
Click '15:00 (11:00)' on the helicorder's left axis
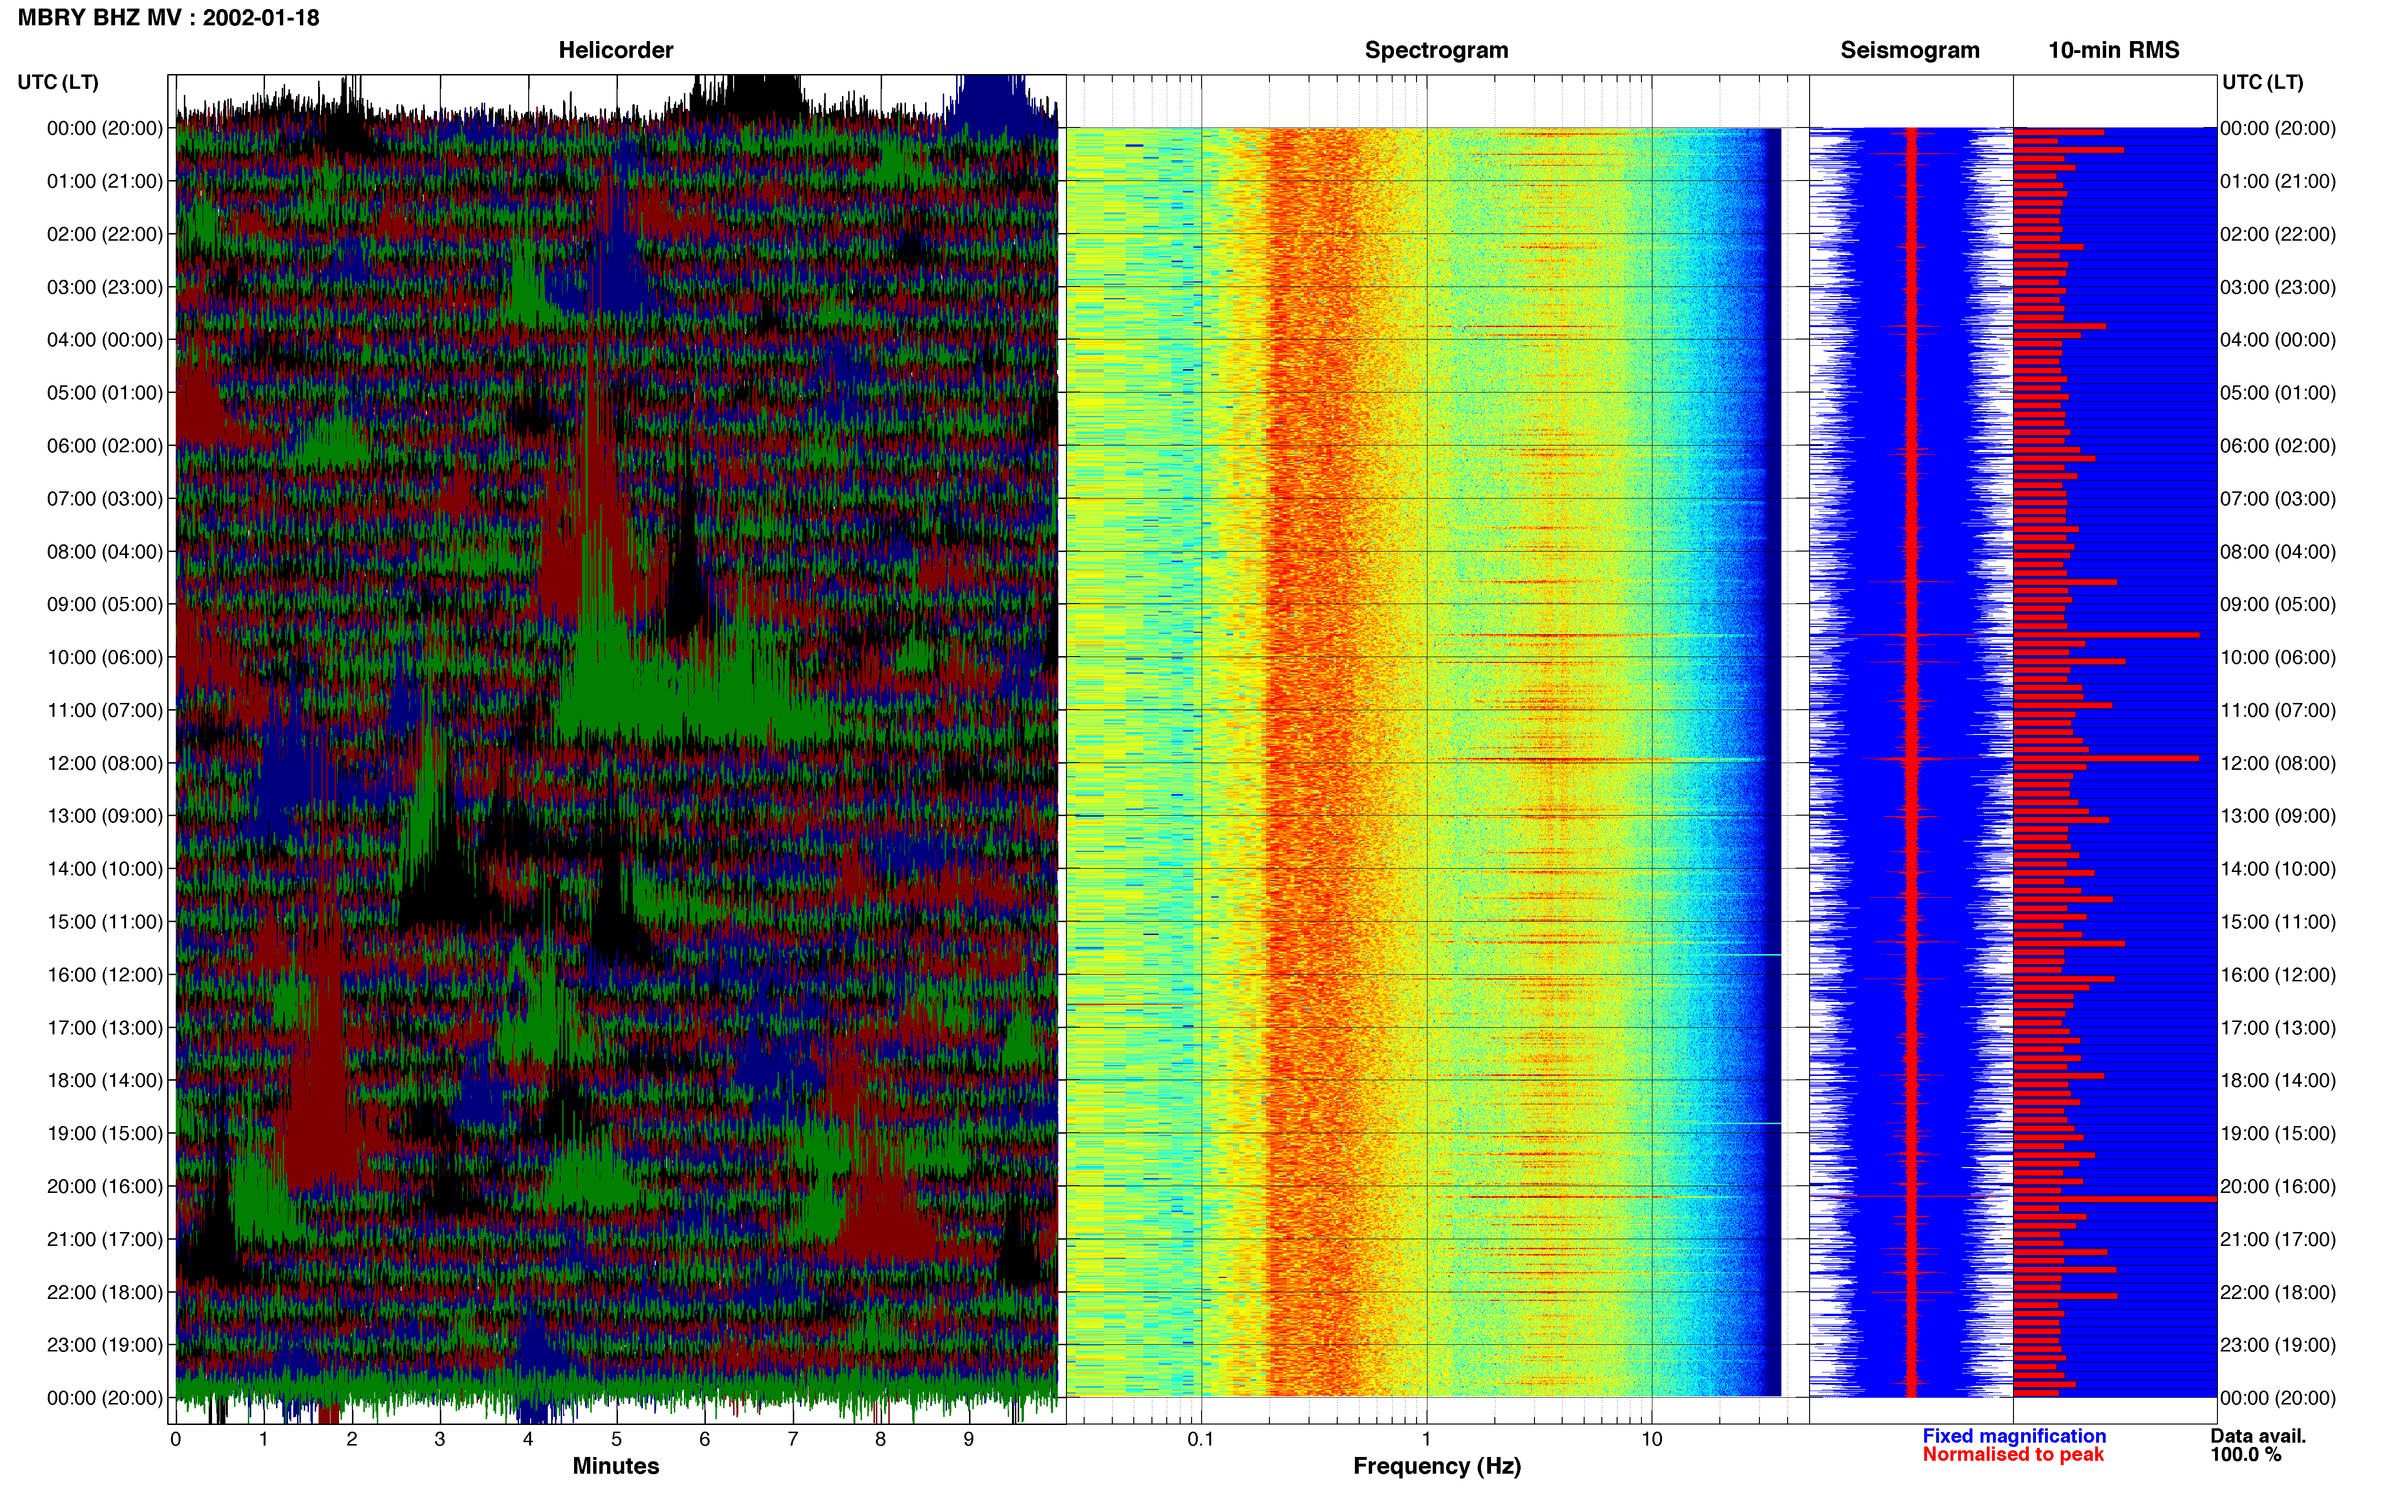[105, 922]
